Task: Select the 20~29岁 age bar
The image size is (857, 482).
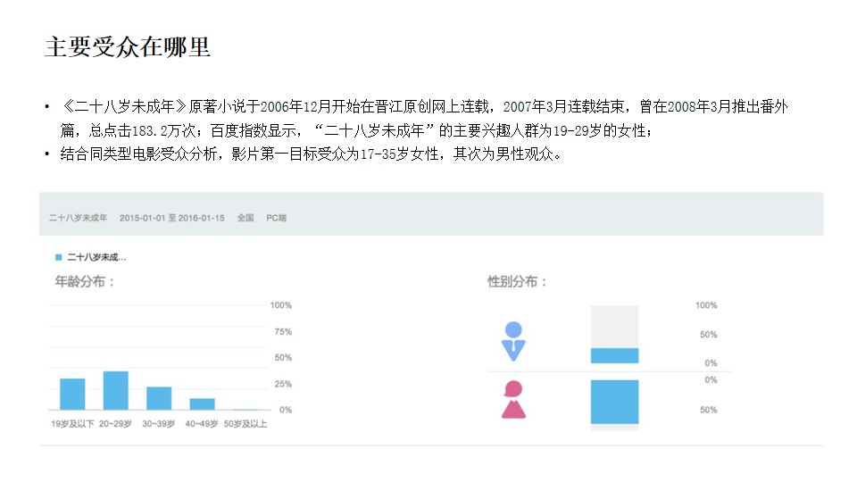Action: point(116,390)
